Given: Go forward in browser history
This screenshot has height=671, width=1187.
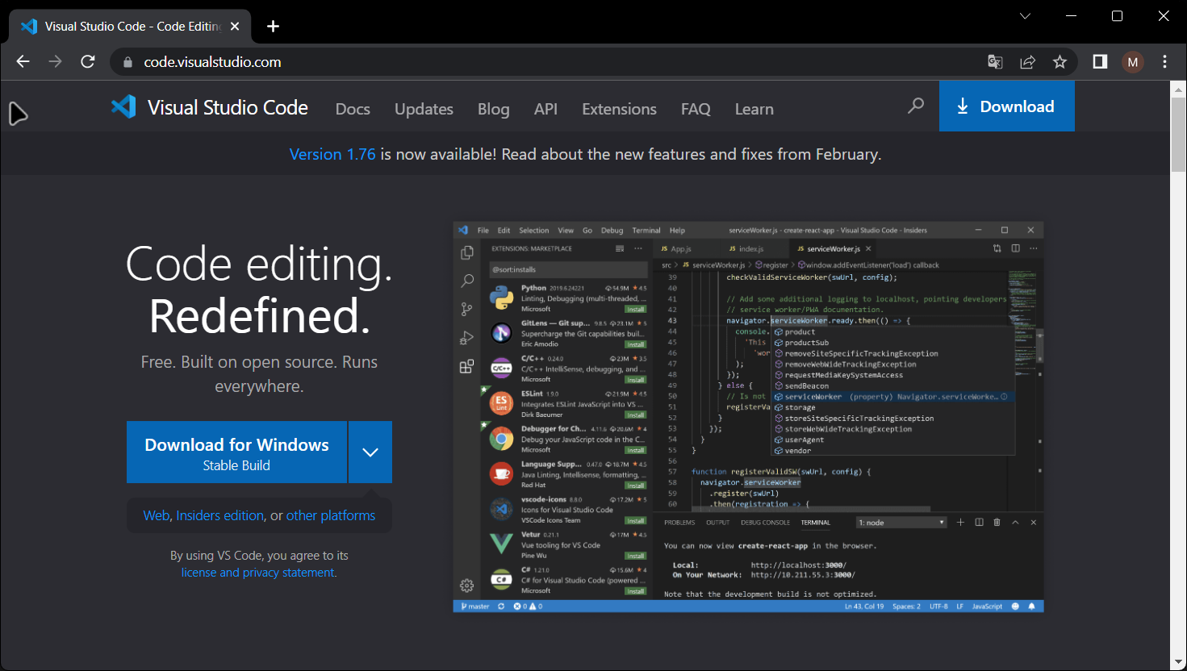Looking at the screenshot, I should [55, 62].
